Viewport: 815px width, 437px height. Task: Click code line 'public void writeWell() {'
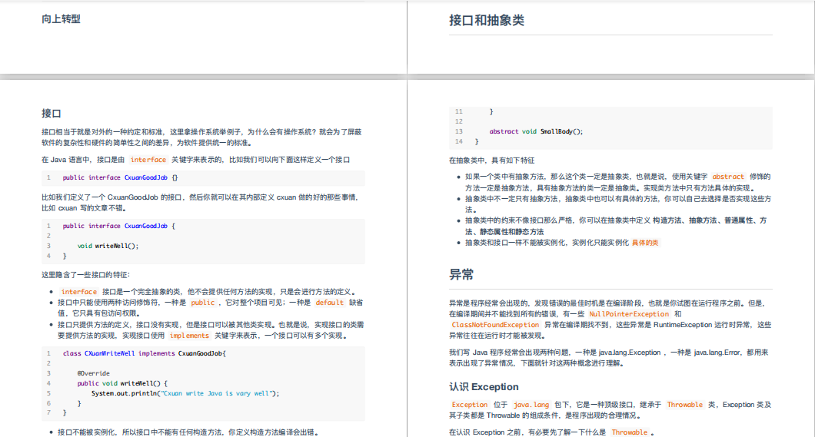pos(122,383)
